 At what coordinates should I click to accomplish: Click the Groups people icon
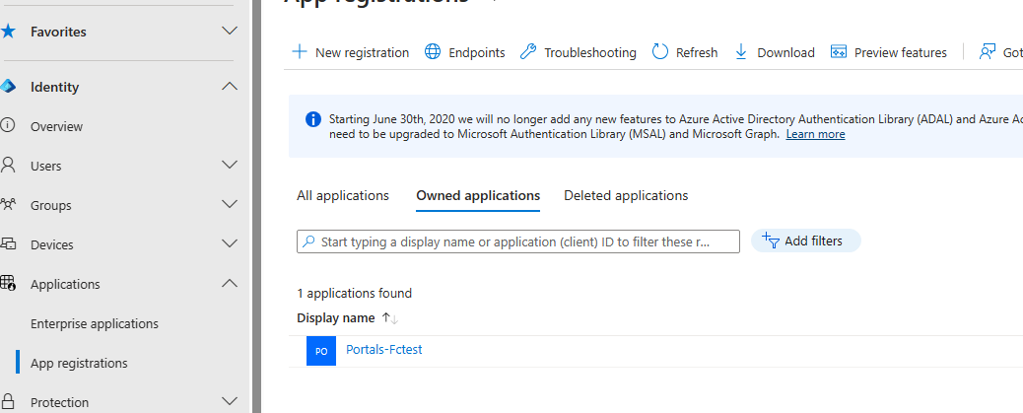pos(8,204)
